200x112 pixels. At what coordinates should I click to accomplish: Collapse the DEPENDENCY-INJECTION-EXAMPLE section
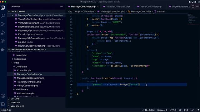click(36, 49)
